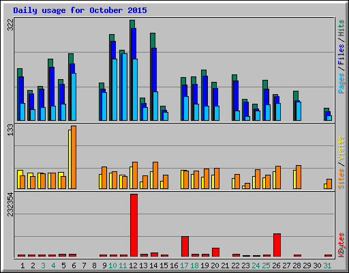Click green day label '31'
This screenshot has height=273, width=349.
[x=327, y=265]
